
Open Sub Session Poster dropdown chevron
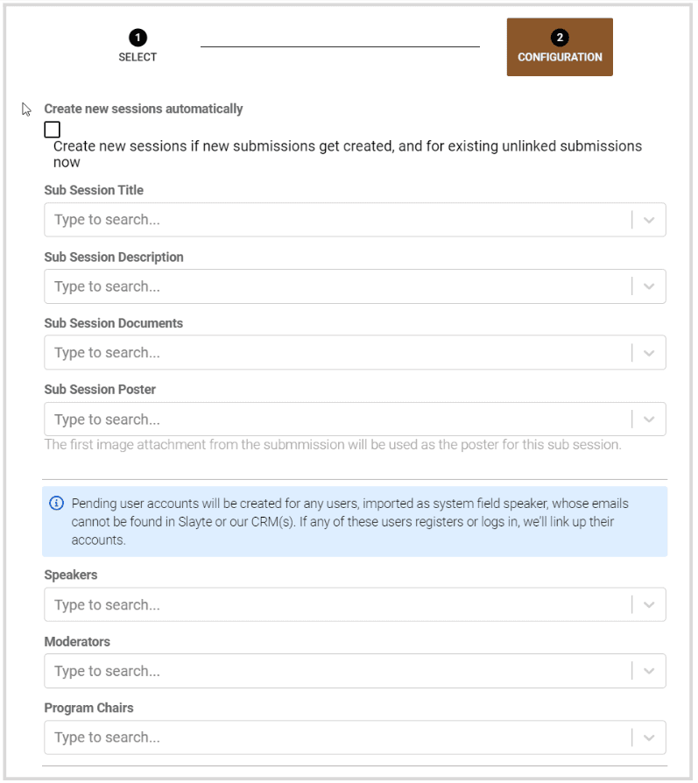coord(649,420)
